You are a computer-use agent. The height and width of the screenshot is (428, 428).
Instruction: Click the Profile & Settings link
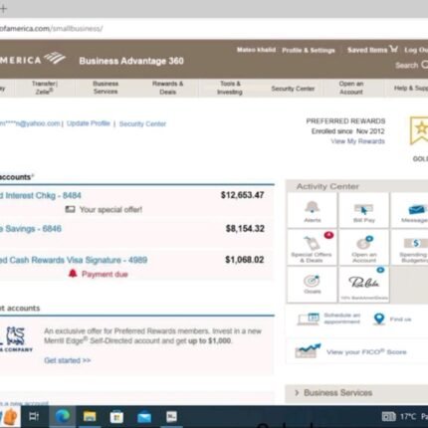click(x=309, y=50)
